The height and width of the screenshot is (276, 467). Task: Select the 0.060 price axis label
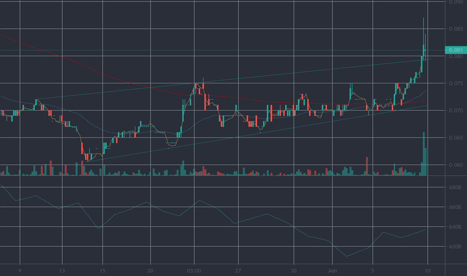(x=455, y=165)
